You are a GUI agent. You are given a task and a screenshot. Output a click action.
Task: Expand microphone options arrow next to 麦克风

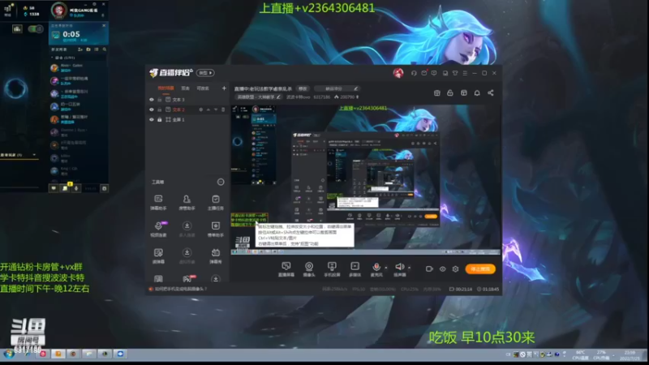(386, 268)
